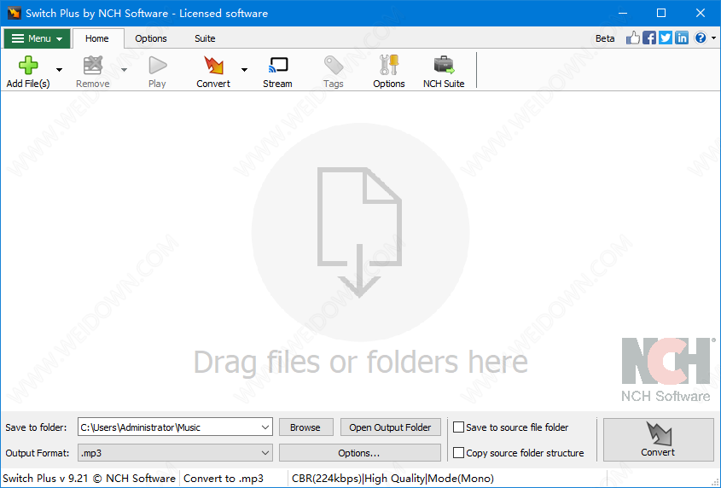
Task: Click the Play toolbar icon
Action: [x=157, y=66]
